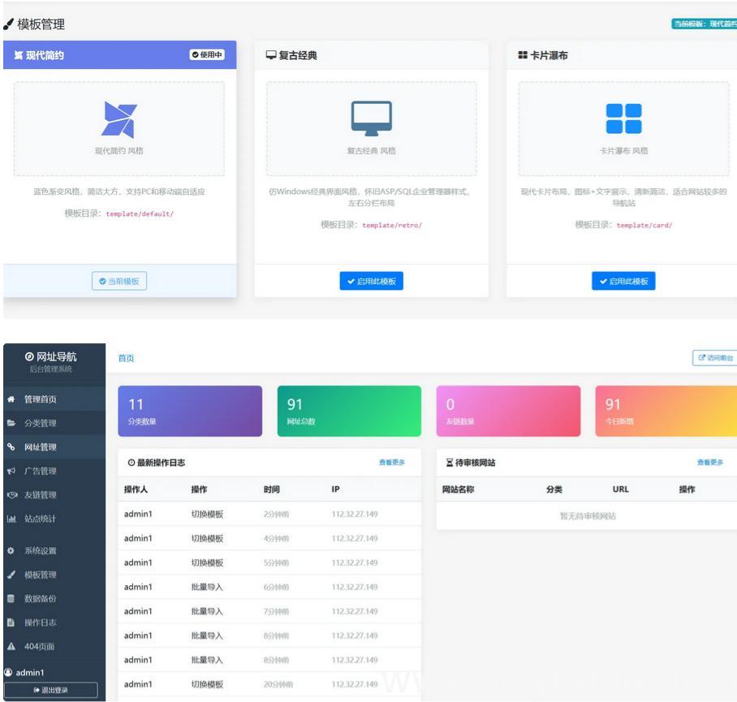This screenshot has width=737, height=702.
Task: Click the 网站名称 column header
Action: 459,489
